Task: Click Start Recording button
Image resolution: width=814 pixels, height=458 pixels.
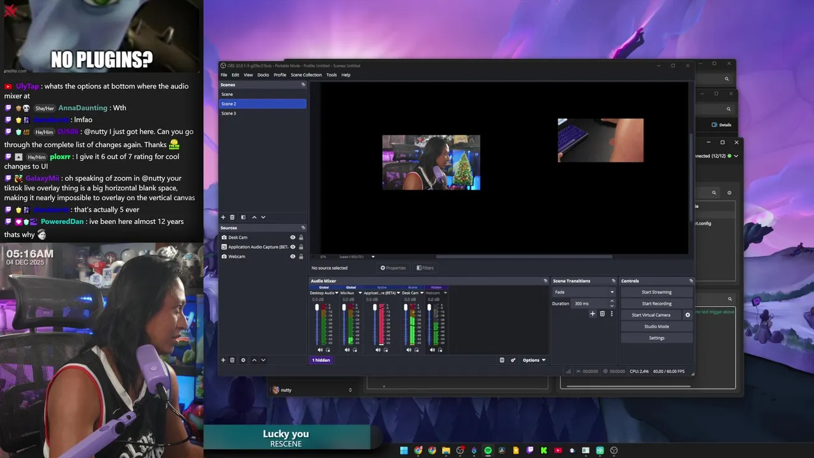Action: pyautogui.click(x=657, y=303)
